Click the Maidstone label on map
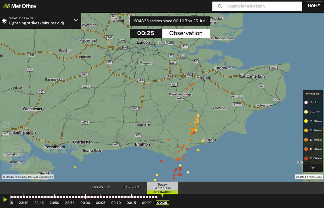The width and height of the screenshot is (324, 208). coord(204,78)
